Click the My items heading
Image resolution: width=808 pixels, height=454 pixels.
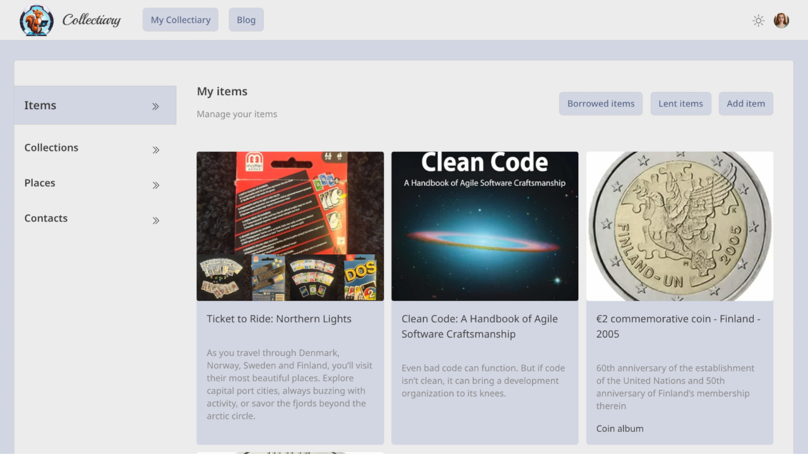(x=222, y=91)
